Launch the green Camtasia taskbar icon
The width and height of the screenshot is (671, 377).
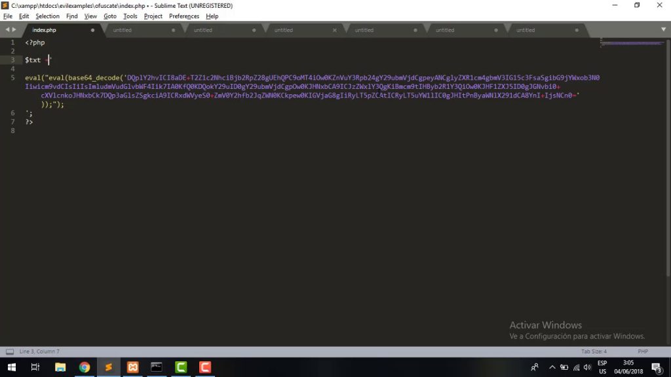181,367
